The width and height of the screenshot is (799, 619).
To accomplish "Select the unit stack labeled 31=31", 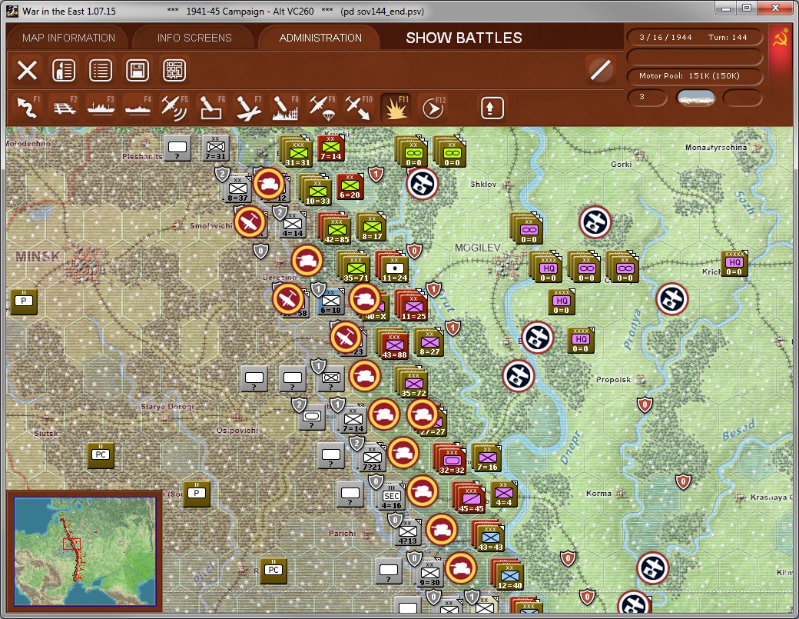I will (298, 152).
